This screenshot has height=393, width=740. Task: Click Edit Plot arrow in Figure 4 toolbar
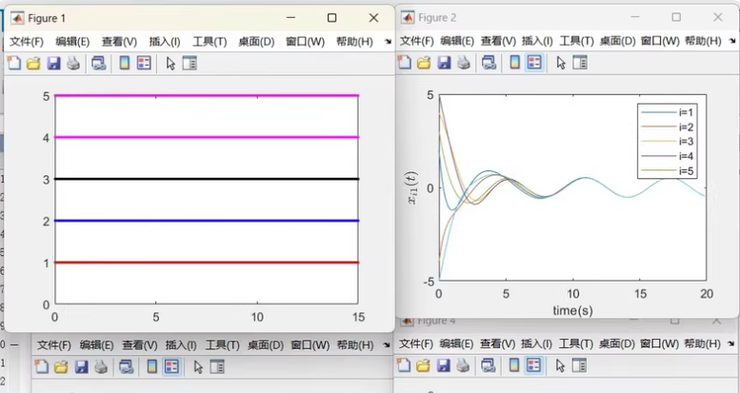tap(560, 365)
